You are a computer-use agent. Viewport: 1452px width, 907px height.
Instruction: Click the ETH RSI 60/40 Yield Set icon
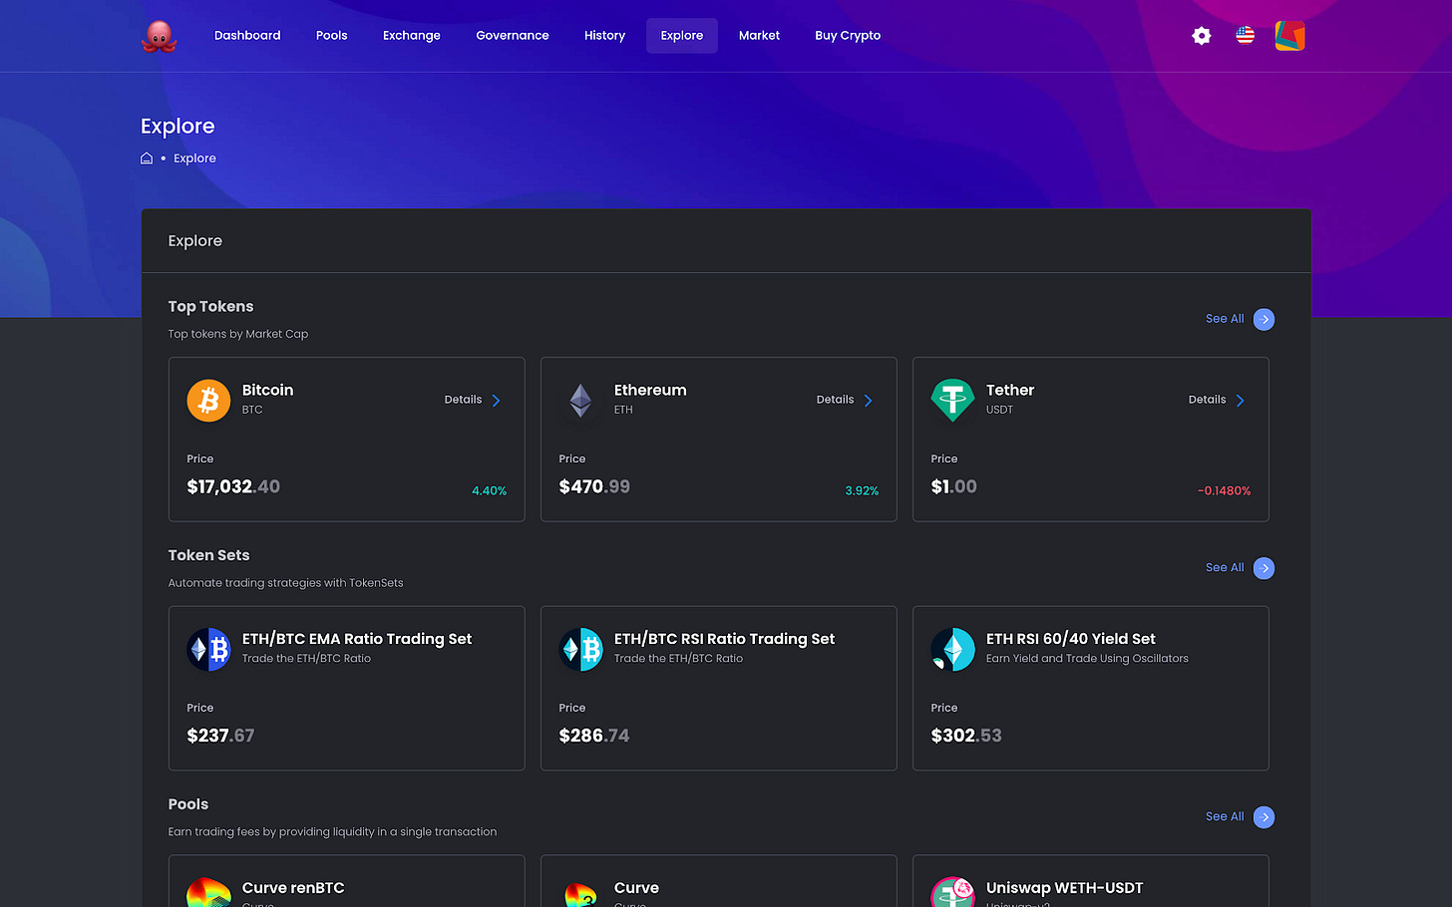952,649
